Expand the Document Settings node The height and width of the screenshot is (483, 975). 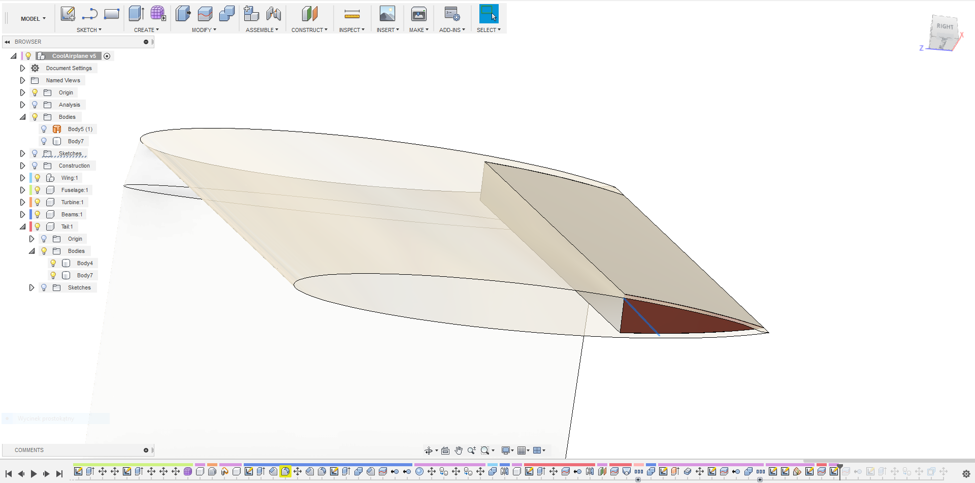pos(22,68)
